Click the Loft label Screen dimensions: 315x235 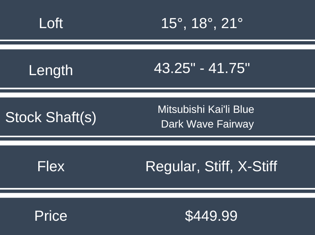coord(51,23)
